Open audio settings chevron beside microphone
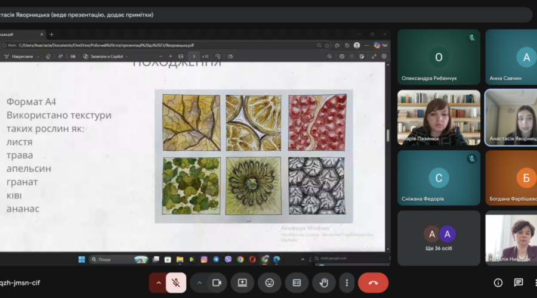Image resolution: width=537 pixels, height=298 pixels. click(158, 283)
